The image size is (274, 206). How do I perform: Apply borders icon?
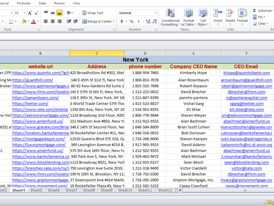(x=11, y=21)
